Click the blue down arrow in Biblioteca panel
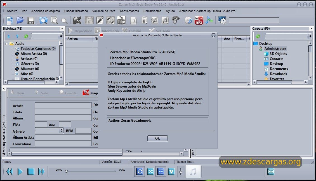This screenshot has height=181, width=316. coord(9,36)
